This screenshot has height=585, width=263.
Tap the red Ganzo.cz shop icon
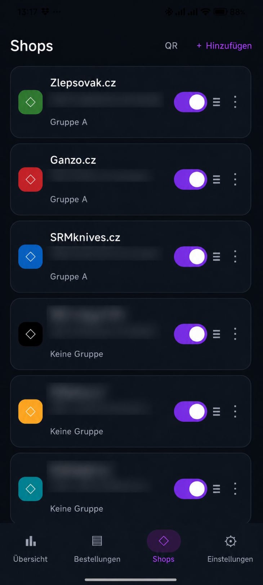click(x=30, y=179)
